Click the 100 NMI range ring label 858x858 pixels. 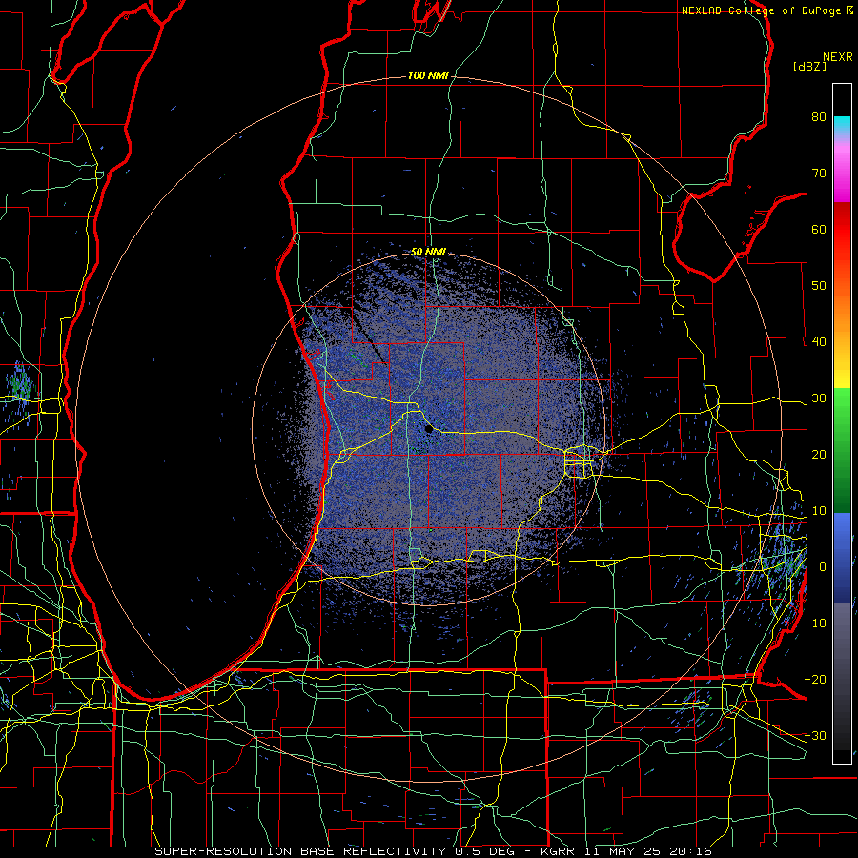tap(427, 75)
